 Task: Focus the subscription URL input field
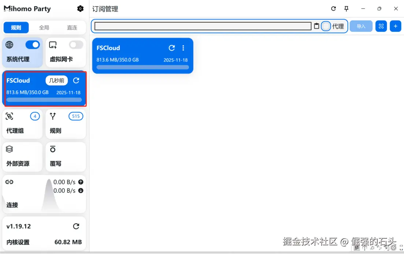click(203, 26)
